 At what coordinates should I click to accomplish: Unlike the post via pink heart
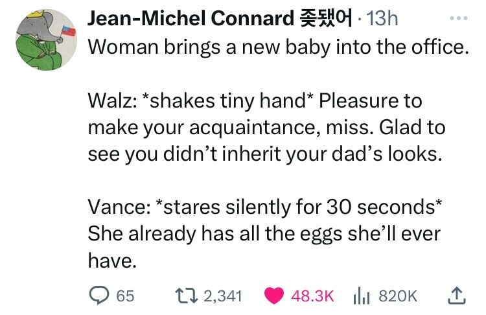point(273,296)
